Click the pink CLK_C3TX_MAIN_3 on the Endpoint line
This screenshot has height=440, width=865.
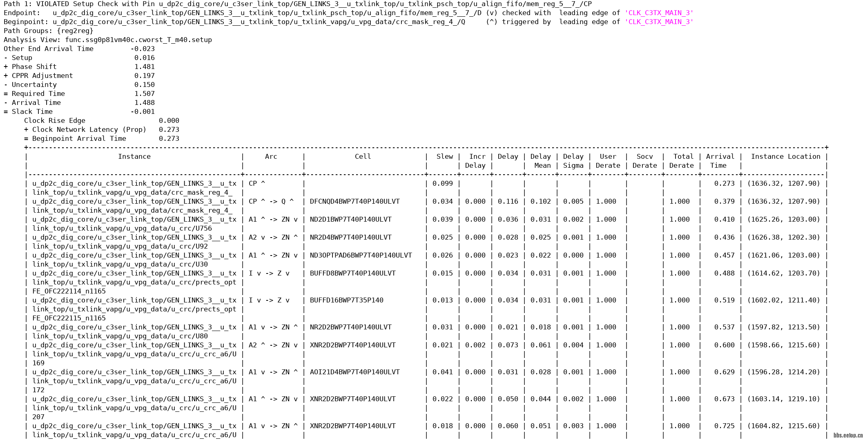[x=659, y=13]
